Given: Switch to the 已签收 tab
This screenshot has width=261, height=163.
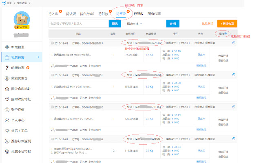Looking at the screenshot, I should tap(139, 14).
